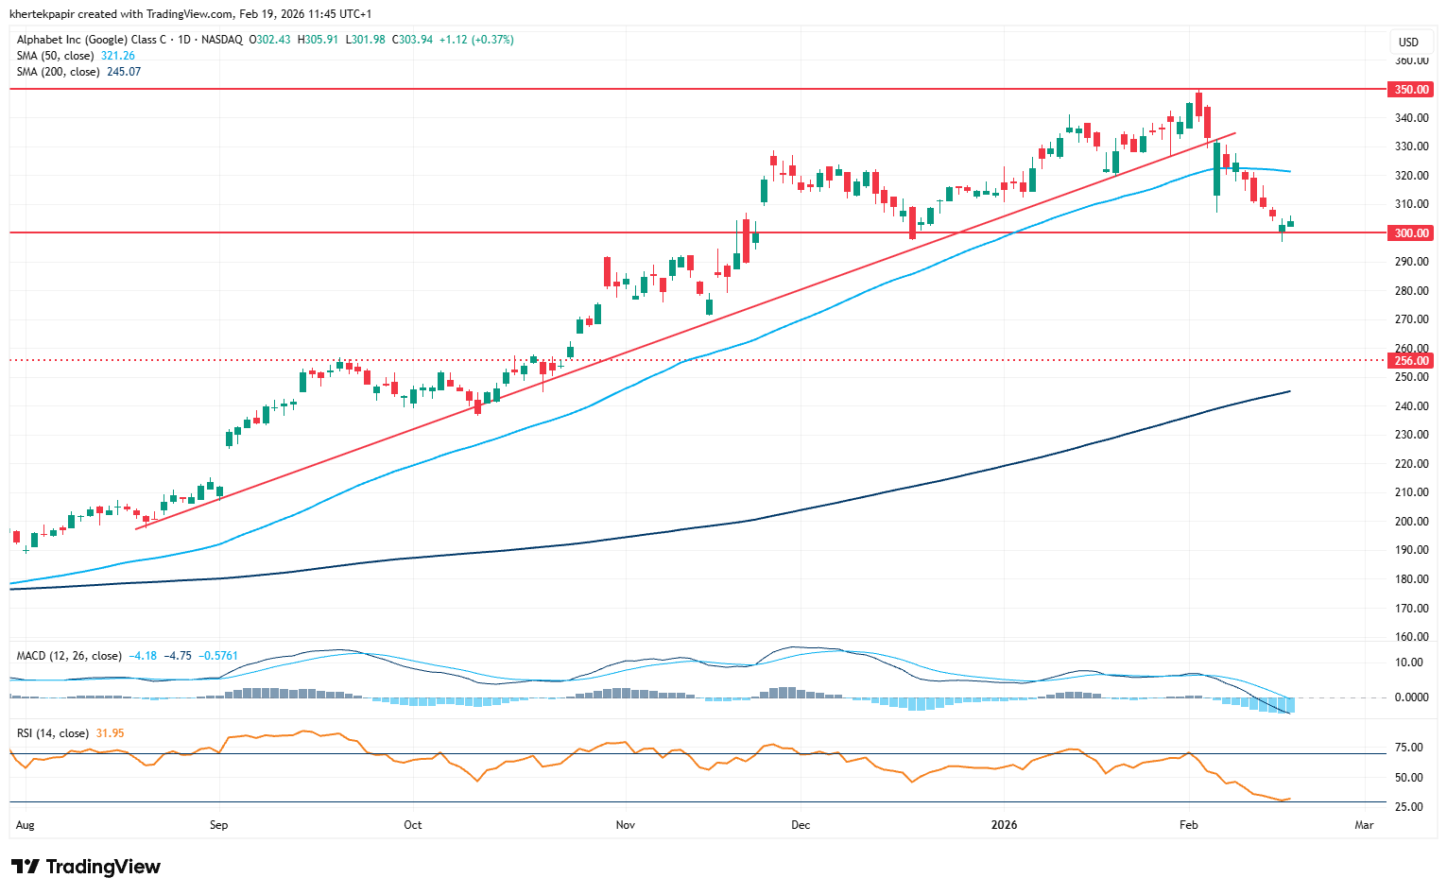The width and height of the screenshot is (1447, 895).
Task: Click the SMA (50, close) indicator legend
Action: pos(55,56)
